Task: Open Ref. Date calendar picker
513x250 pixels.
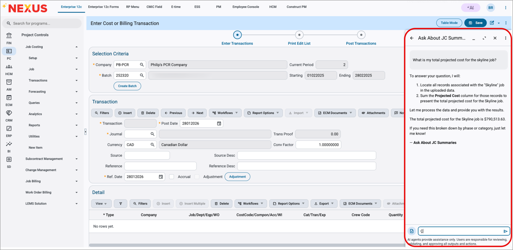Action: pos(160,177)
